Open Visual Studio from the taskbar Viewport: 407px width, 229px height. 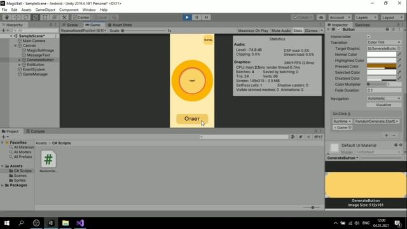(80, 223)
